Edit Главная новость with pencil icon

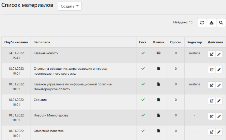point(219,54)
